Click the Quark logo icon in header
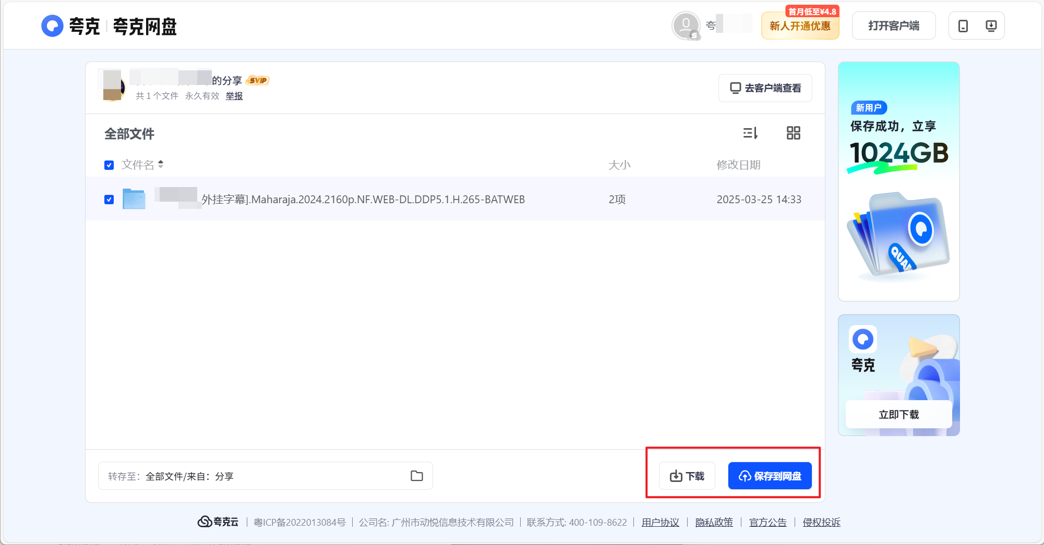Screen dimensions: 1044x545 tap(52, 26)
